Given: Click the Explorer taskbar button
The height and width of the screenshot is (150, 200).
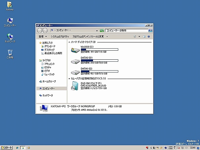Looking at the screenshot, I should 23,148.
